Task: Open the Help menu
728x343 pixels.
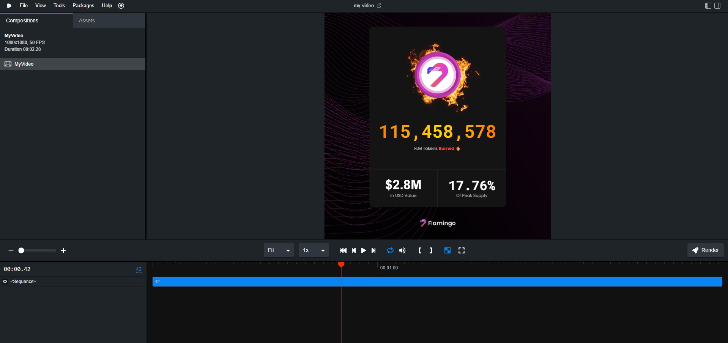Action: (107, 6)
